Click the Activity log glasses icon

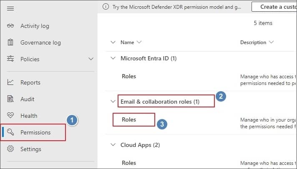point(10,26)
